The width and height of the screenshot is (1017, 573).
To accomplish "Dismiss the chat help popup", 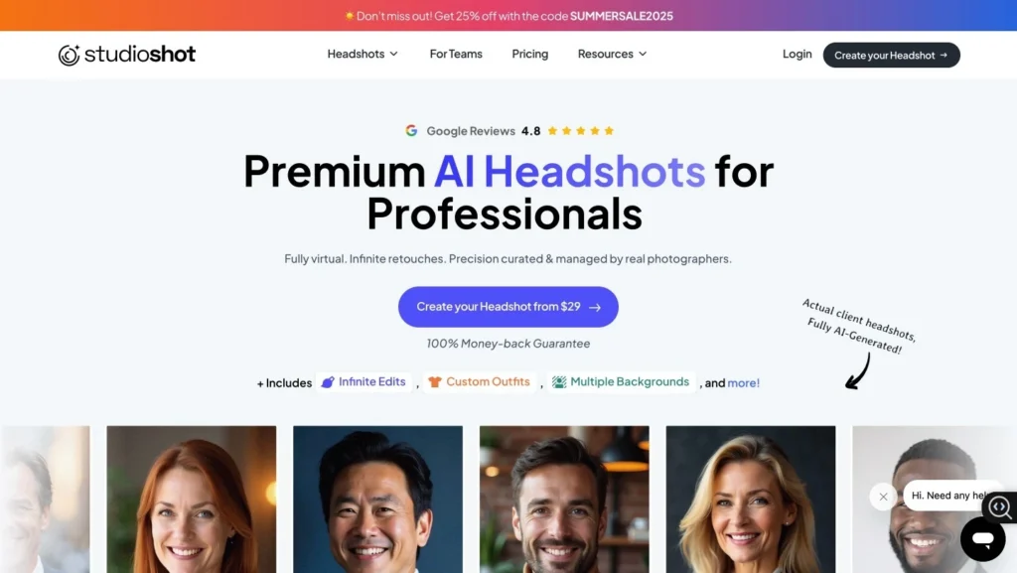I will (x=883, y=497).
